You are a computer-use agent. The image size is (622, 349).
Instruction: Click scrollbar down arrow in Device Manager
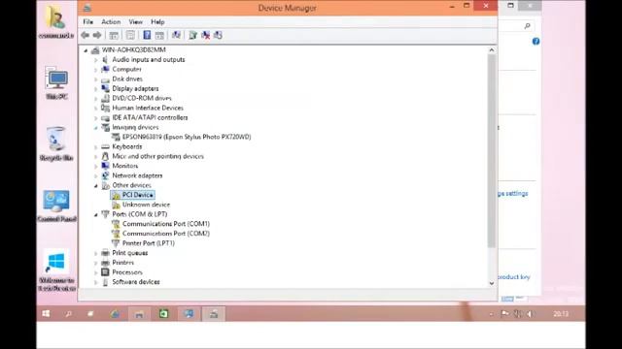pos(492,283)
